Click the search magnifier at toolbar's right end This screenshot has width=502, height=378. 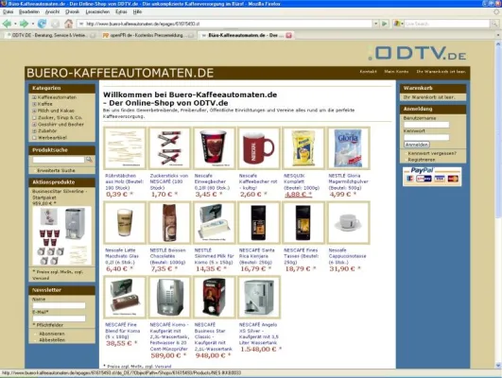click(494, 24)
